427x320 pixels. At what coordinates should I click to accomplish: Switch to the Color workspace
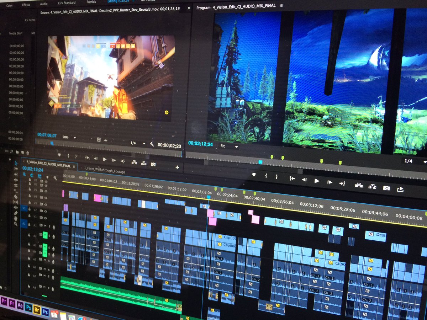(10, 5)
